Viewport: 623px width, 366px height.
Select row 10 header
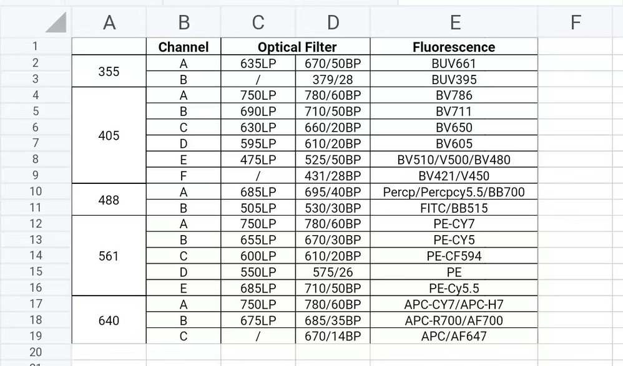[35, 192]
